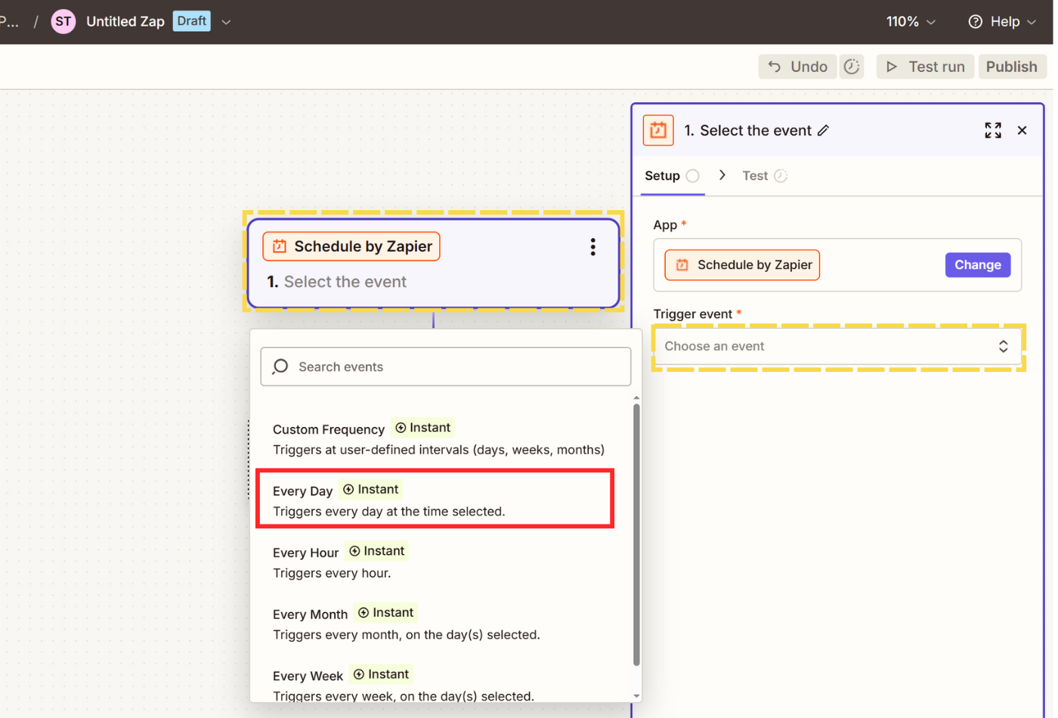Close the step configuration panel

[1022, 131]
